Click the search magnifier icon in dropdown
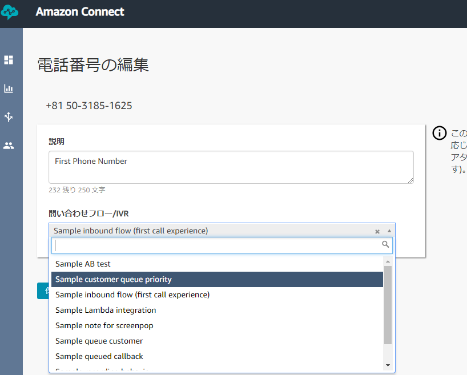The height and width of the screenshot is (375, 467). tap(385, 244)
